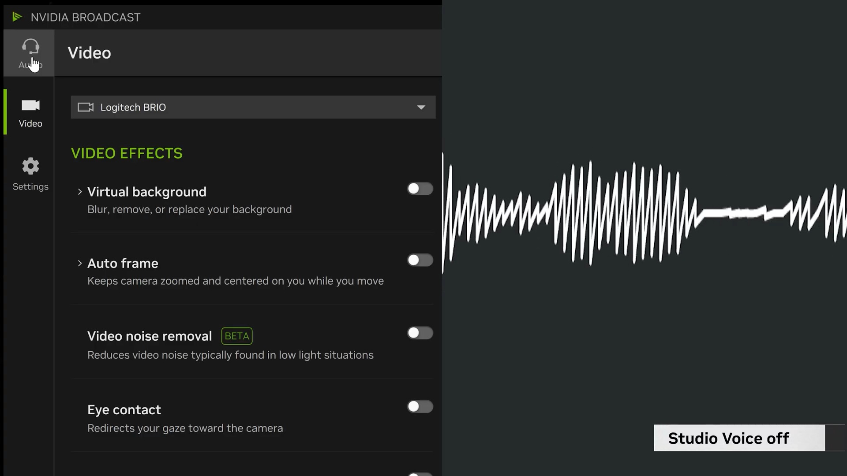Switch on the Eye contact toggle
Screen dimensions: 847x476
(x=420, y=406)
